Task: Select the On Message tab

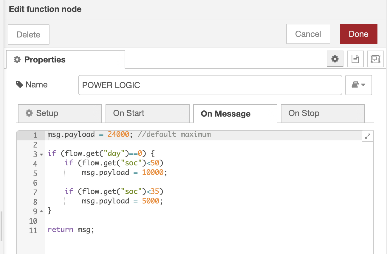Action: [235, 114]
